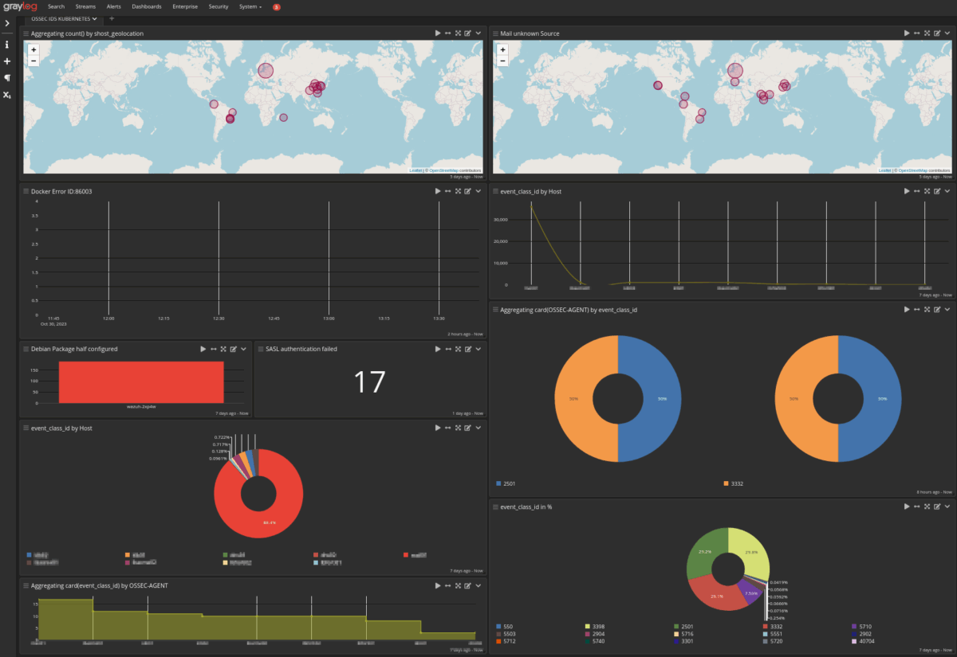Run the Docker Error ID:86003 widget play icon
This screenshot has width=957, height=657.
click(x=438, y=191)
